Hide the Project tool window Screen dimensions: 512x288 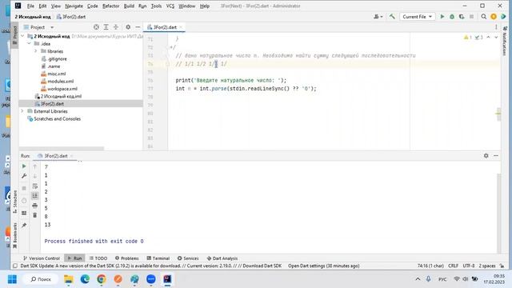point(138,27)
